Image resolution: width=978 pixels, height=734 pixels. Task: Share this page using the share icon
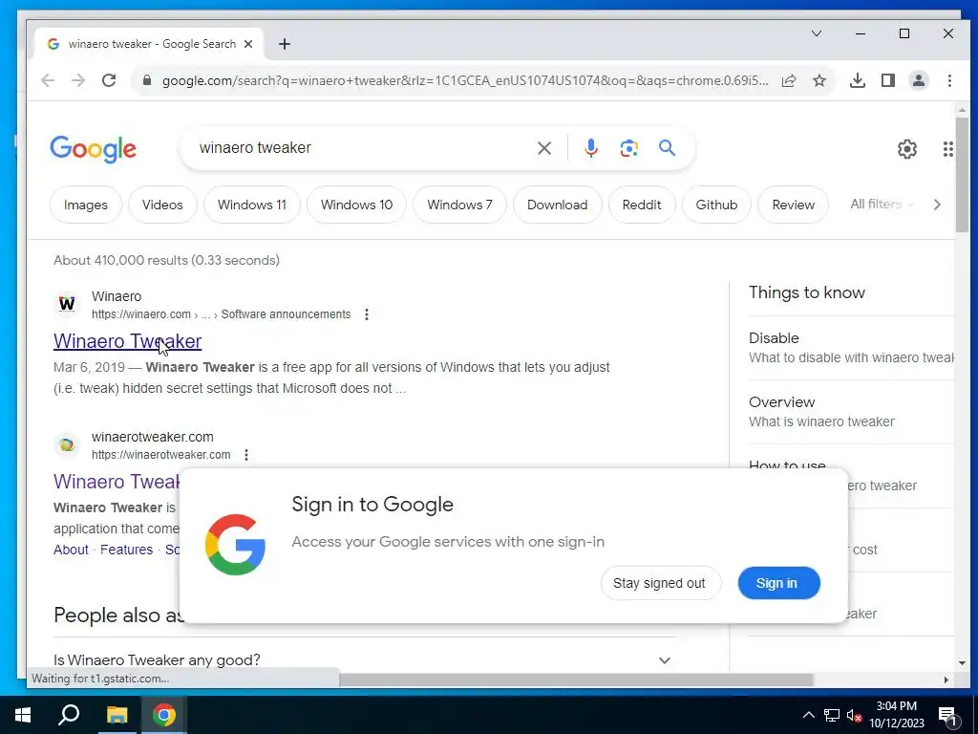tap(789, 80)
